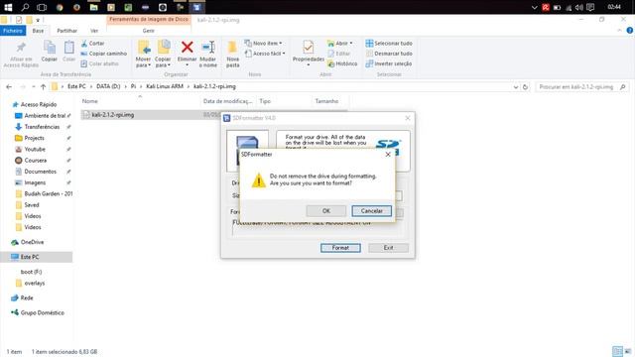Expand the address bar history dropdown

(516, 87)
